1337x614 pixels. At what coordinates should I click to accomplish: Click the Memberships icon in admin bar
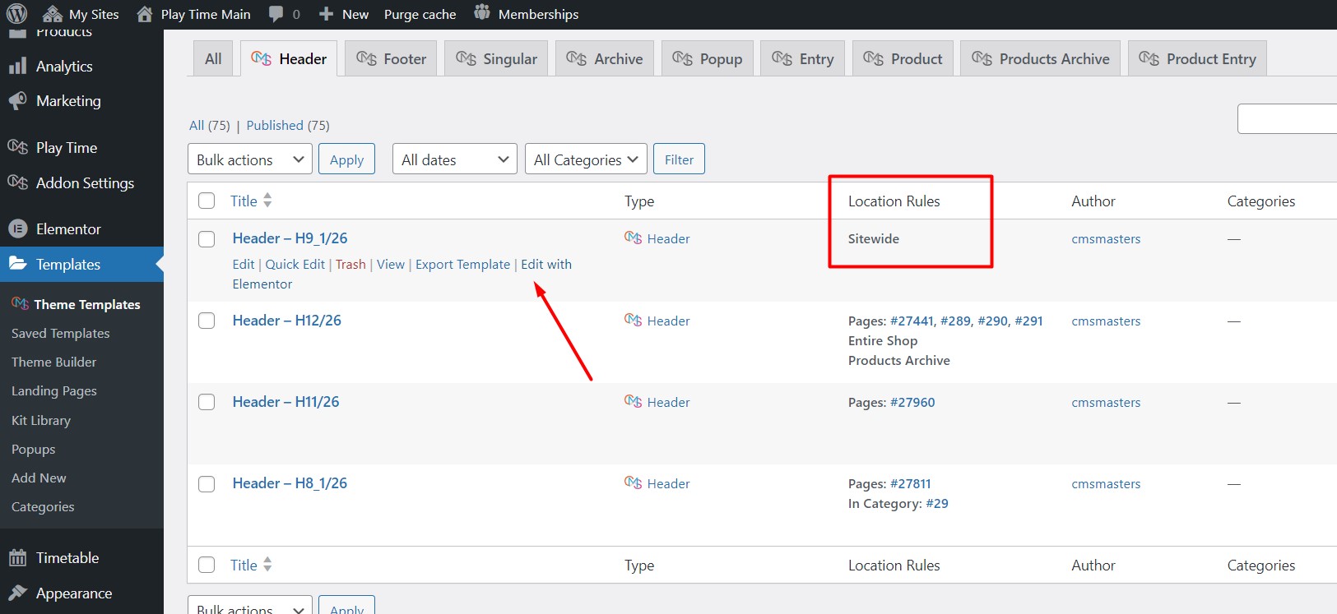tap(482, 13)
